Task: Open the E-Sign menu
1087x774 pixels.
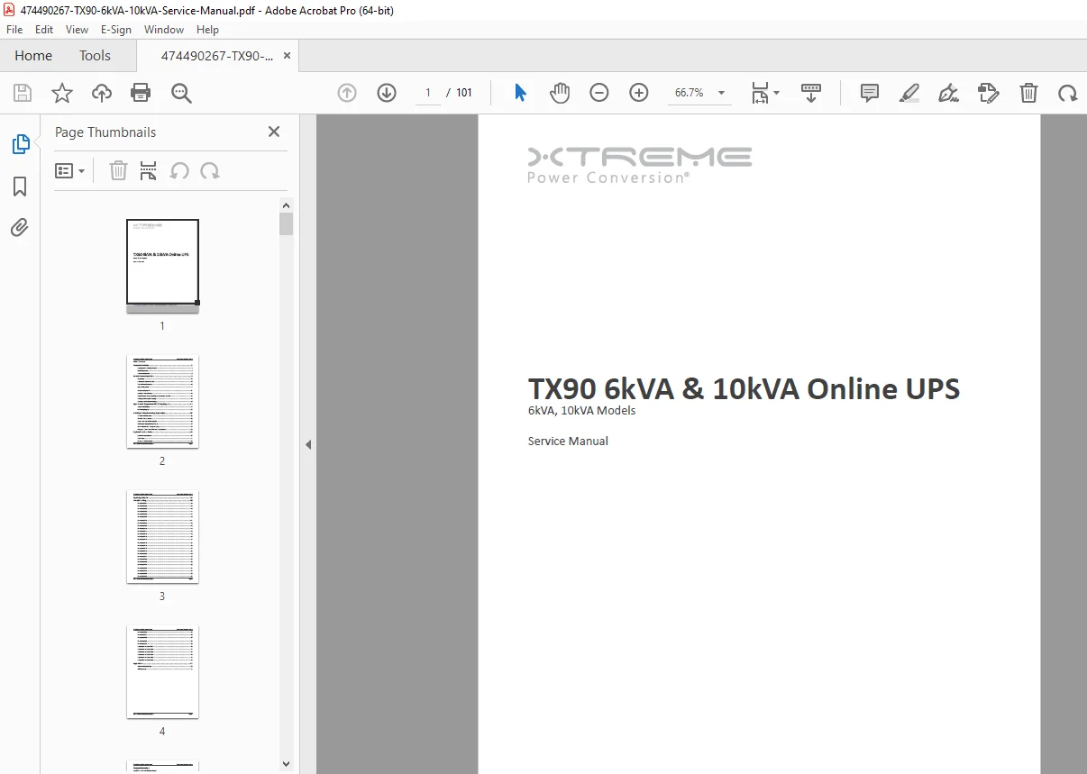Action: pos(116,30)
